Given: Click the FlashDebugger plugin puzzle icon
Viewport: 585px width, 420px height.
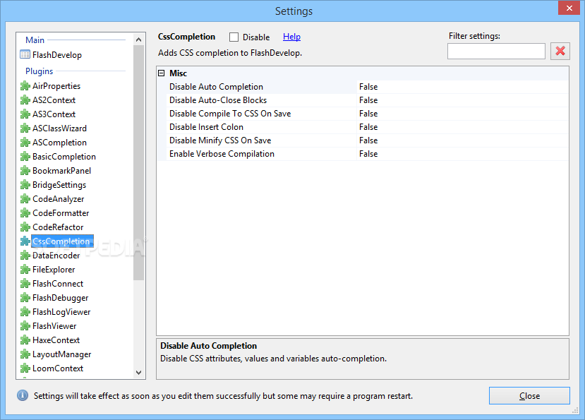Looking at the screenshot, I should pos(25,298).
